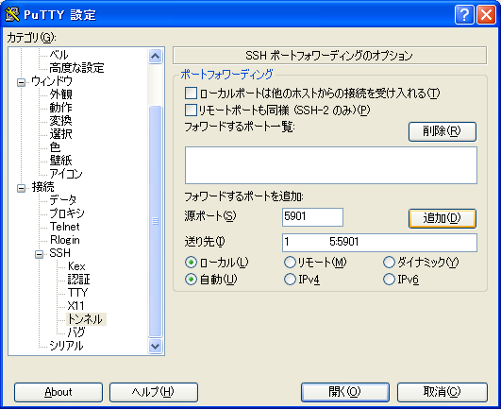Choose the IPv6 radio button
The height and width of the screenshot is (409, 501).
tap(389, 280)
